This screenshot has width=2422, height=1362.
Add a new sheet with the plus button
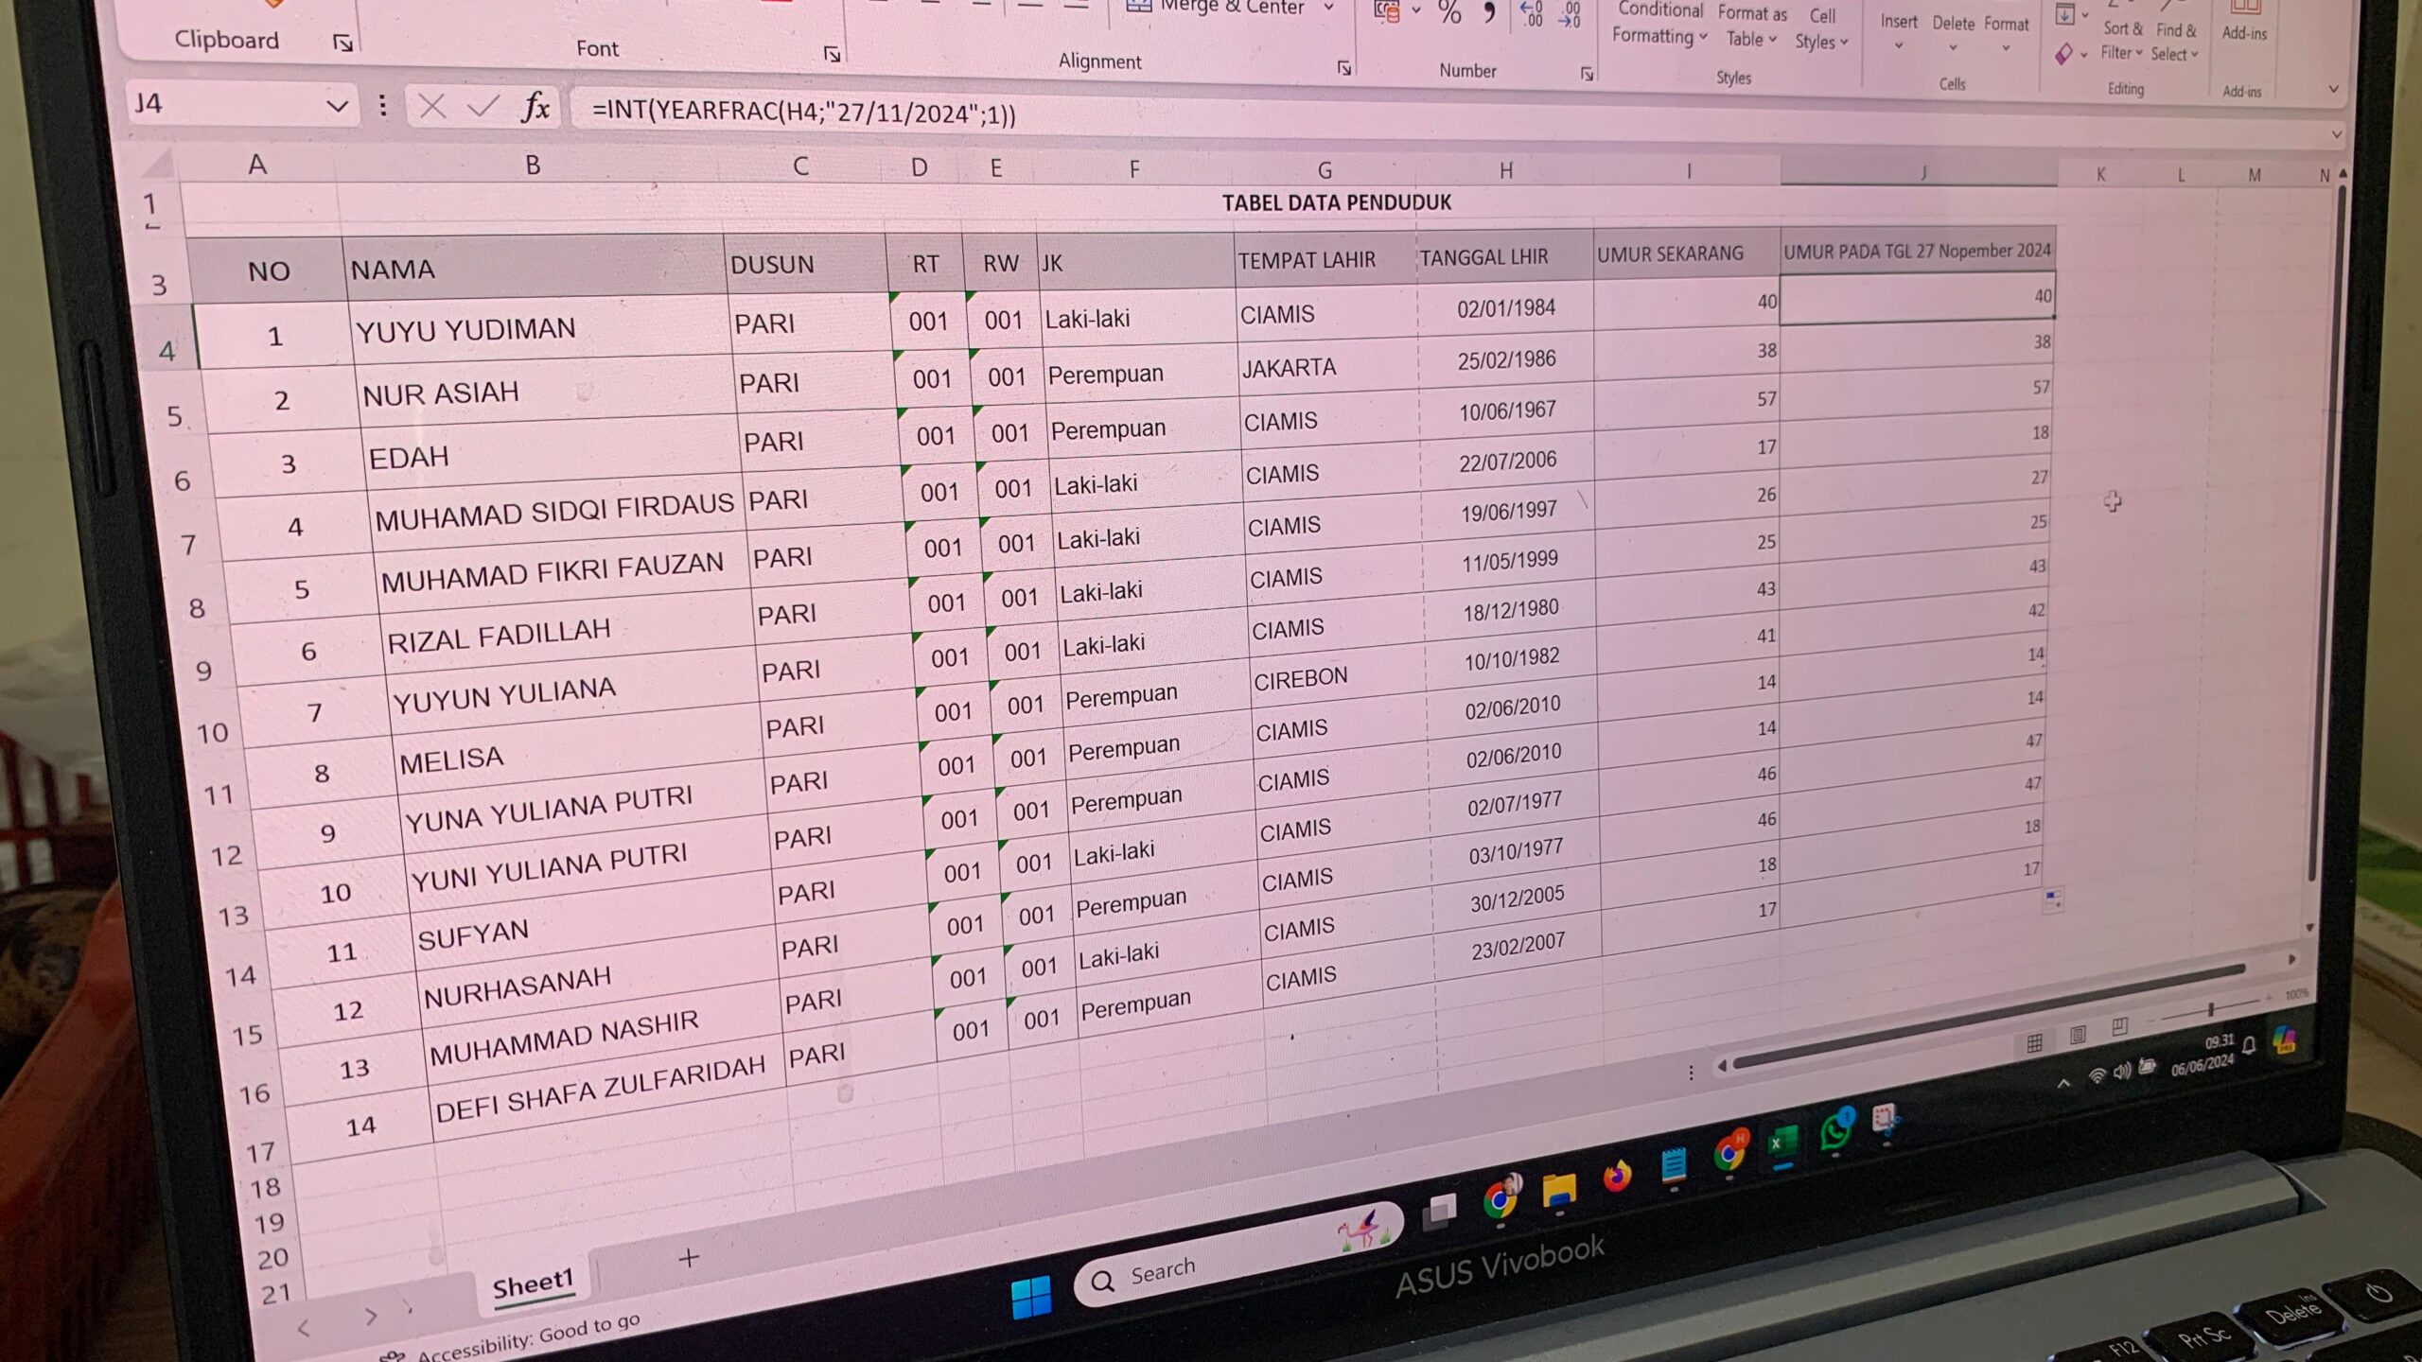688,1258
